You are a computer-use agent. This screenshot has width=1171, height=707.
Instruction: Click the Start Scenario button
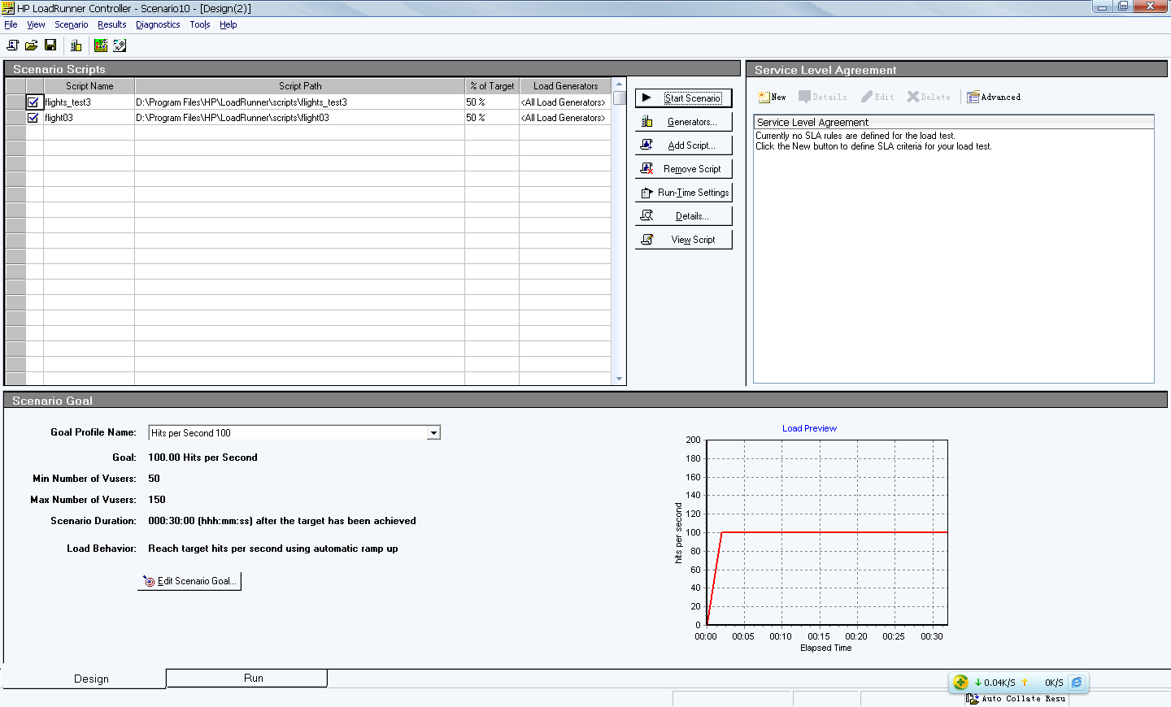pos(684,98)
